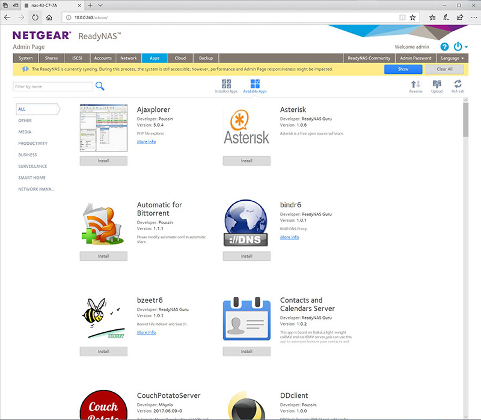Switch to the Accounts tab
Image resolution: width=481 pixels, height=420 pixels.
[x=103, y=58]
